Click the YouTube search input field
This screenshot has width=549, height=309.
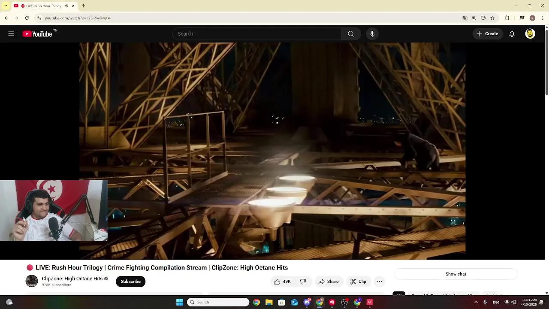tap(257, 34)
